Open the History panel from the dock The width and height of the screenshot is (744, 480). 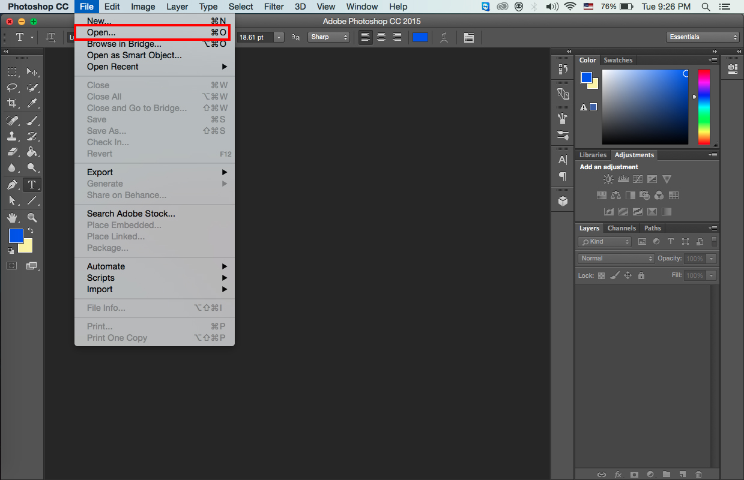point(563,69)
